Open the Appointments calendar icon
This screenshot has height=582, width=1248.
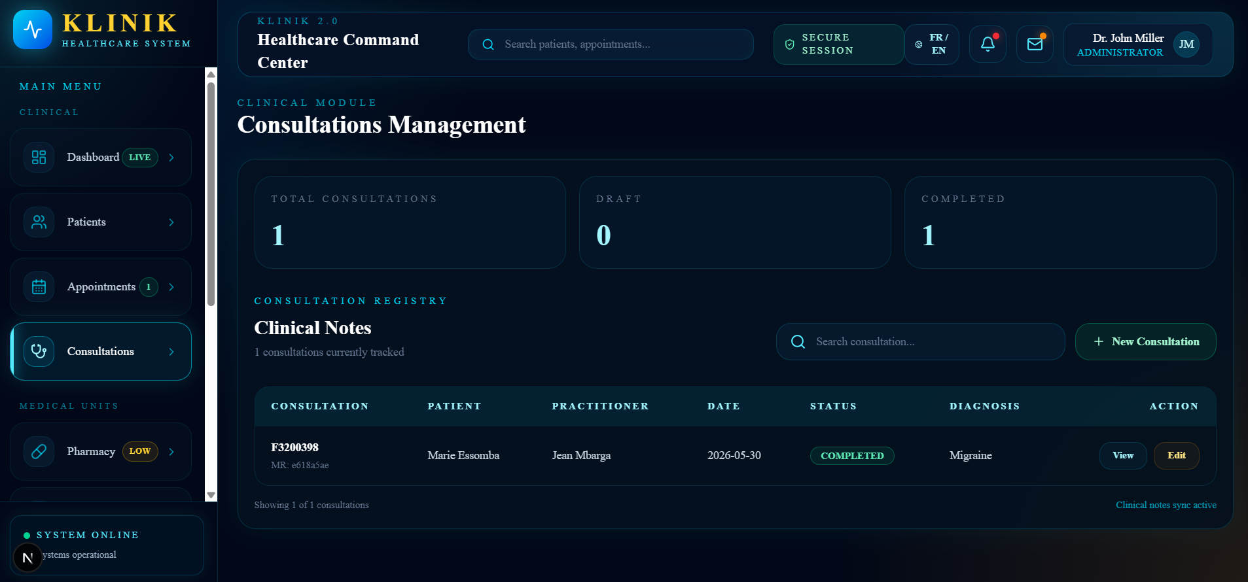pos(39,287)
